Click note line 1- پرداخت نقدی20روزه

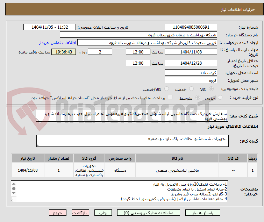pyautogui.click(x=190, y=184)
